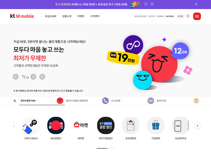Open the M쇼핑할인 shortcut icon
The height and width of the screenshot is (154, 211).
[56, 125]
